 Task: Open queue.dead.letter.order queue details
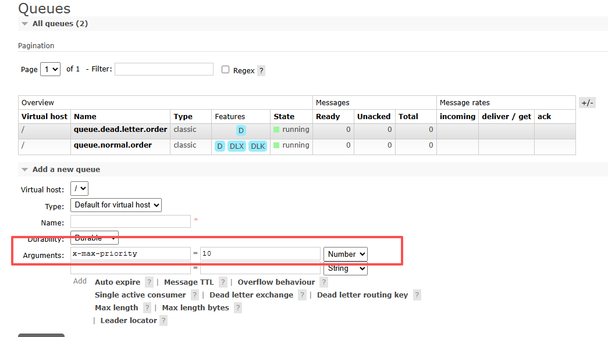click(120, 130)
